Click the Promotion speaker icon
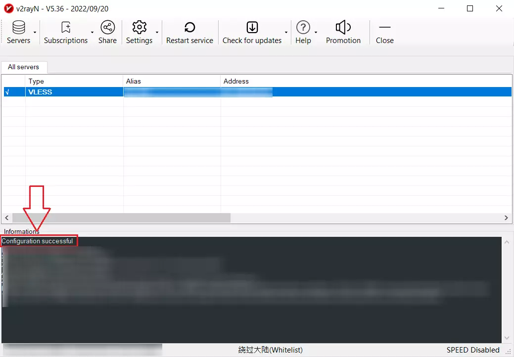This screenshot has height=357, width=514. click(x=343, y=28)
